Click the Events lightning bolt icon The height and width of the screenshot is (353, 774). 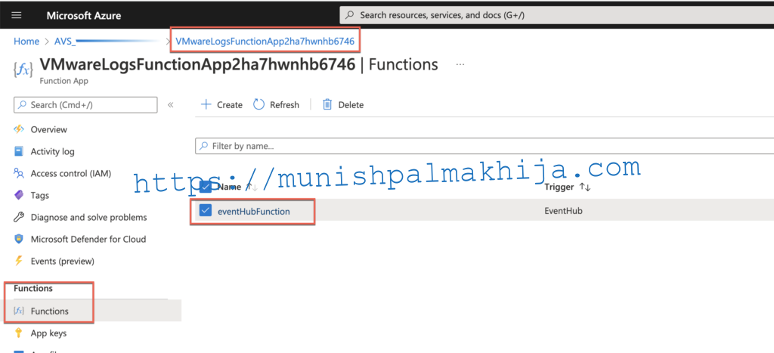coord(19,262)
